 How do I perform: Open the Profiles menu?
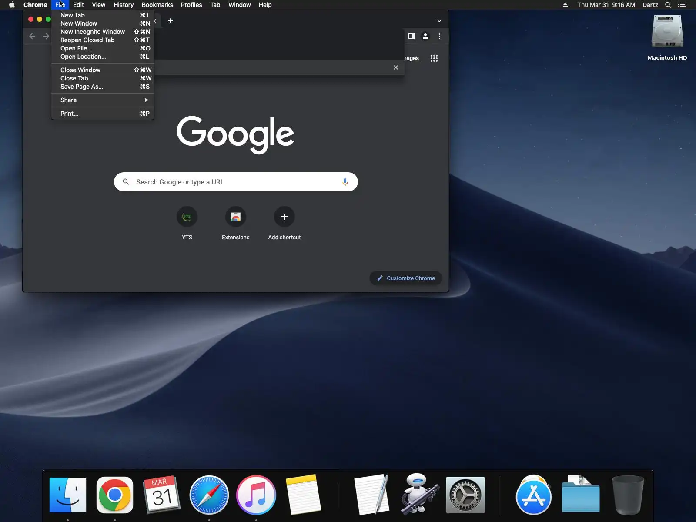point(191,5)
